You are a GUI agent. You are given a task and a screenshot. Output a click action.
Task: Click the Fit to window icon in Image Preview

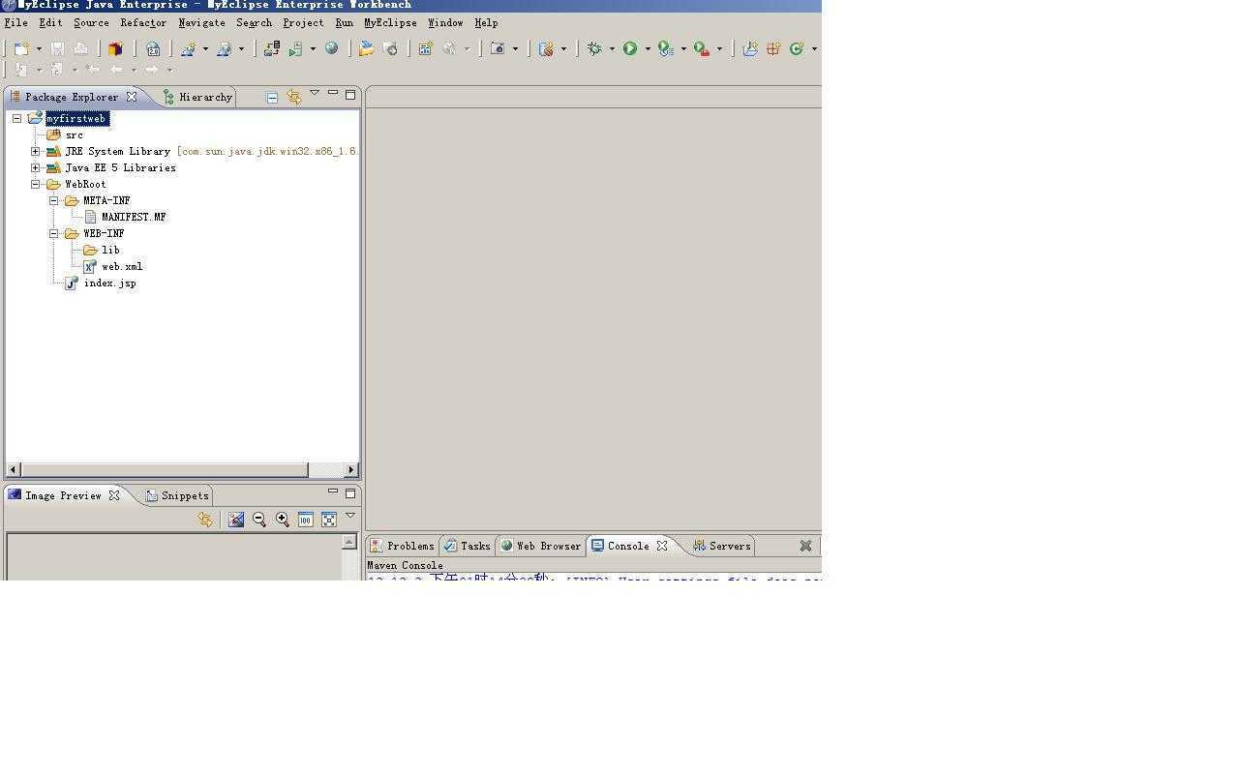tap(329, 520)
